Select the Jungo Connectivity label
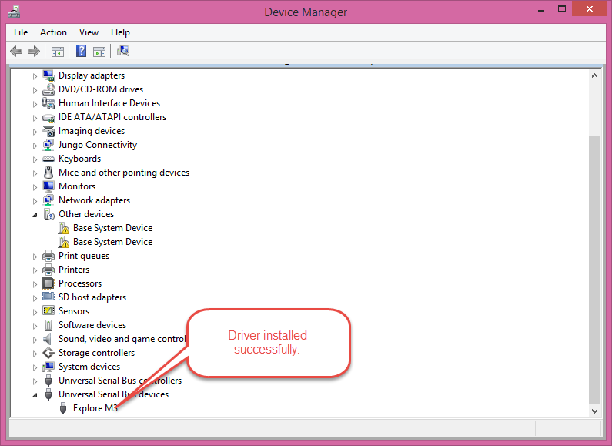The width and height of the screenshot is (612, 446). coord(98,145)
